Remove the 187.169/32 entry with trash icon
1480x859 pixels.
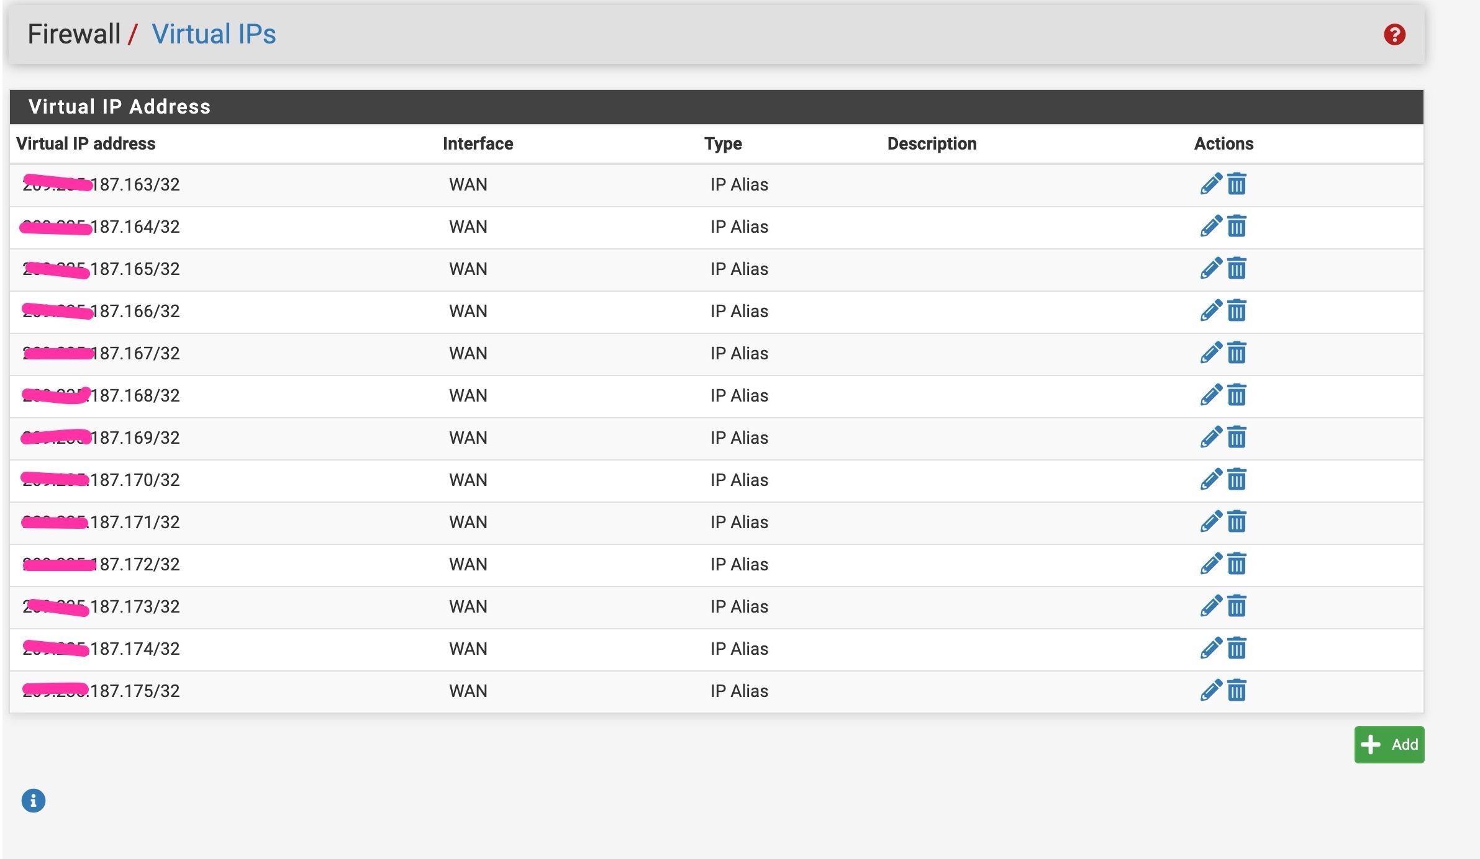pos(1237,438)
